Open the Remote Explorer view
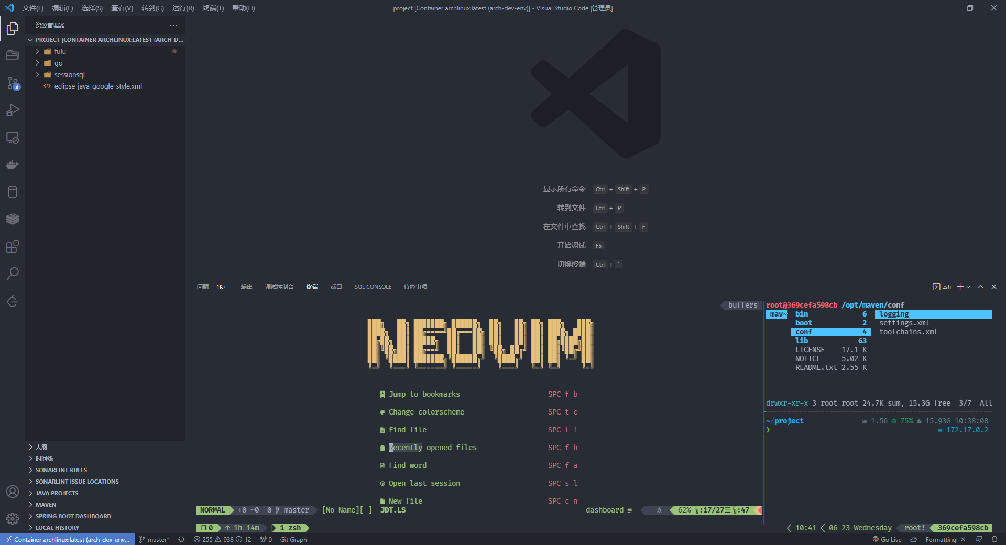This screenshot has width=1006, height=545. click(x=13, y=137)
